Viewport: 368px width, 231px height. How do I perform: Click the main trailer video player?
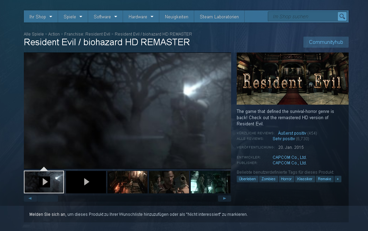point(128,110)
